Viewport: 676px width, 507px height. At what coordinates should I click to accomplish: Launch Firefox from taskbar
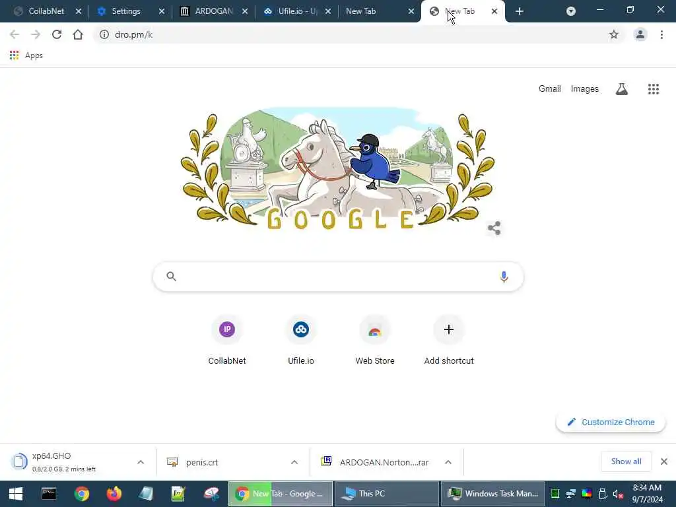114,494
